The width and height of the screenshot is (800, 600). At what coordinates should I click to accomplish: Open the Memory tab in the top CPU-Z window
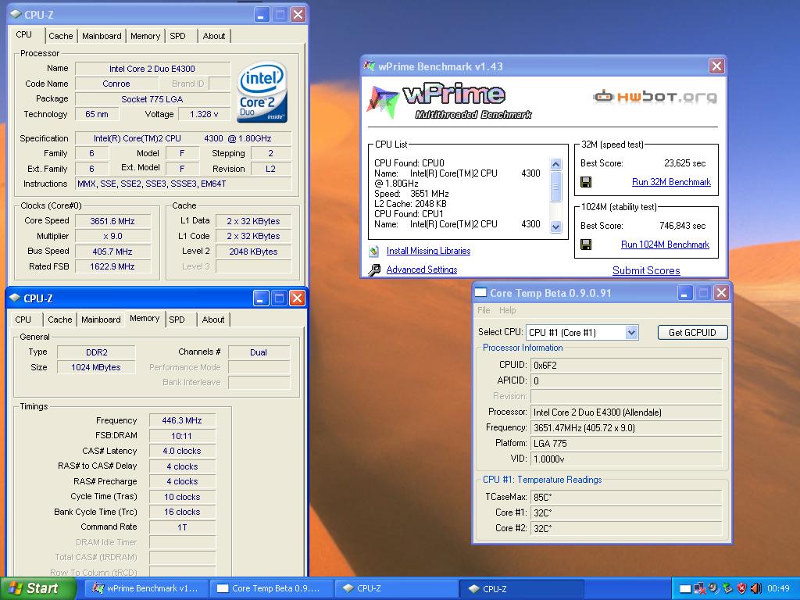(x=145, y=36)
